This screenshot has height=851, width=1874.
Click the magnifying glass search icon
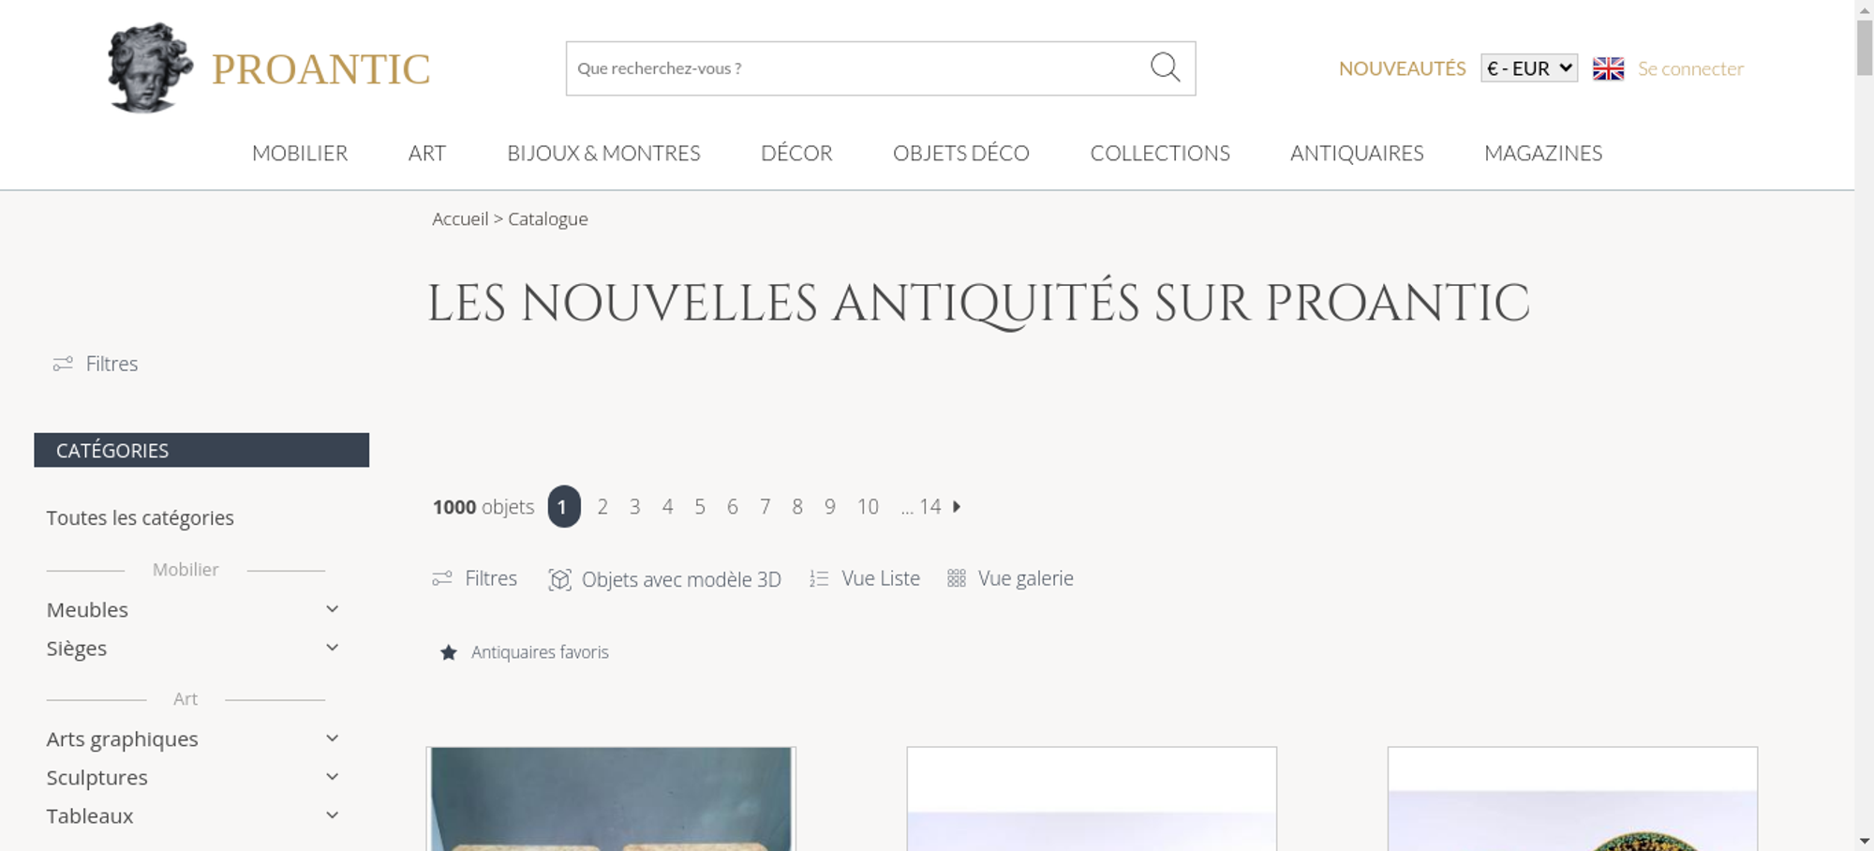(1165, 67)
